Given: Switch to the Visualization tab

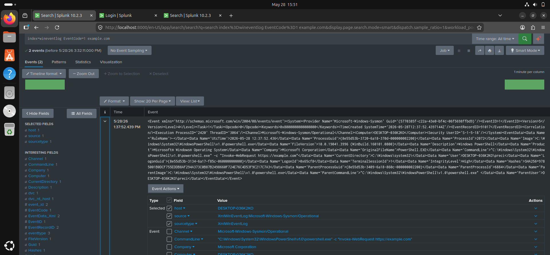Looking at the screenshot, I should tap(111, 62).
